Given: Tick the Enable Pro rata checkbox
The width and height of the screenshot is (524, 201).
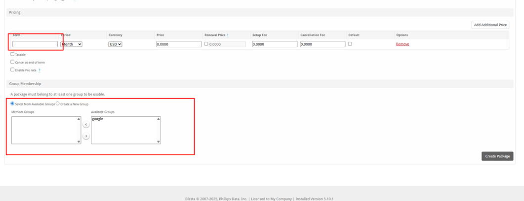Looking at the screenshot, I should coord(12,70).
